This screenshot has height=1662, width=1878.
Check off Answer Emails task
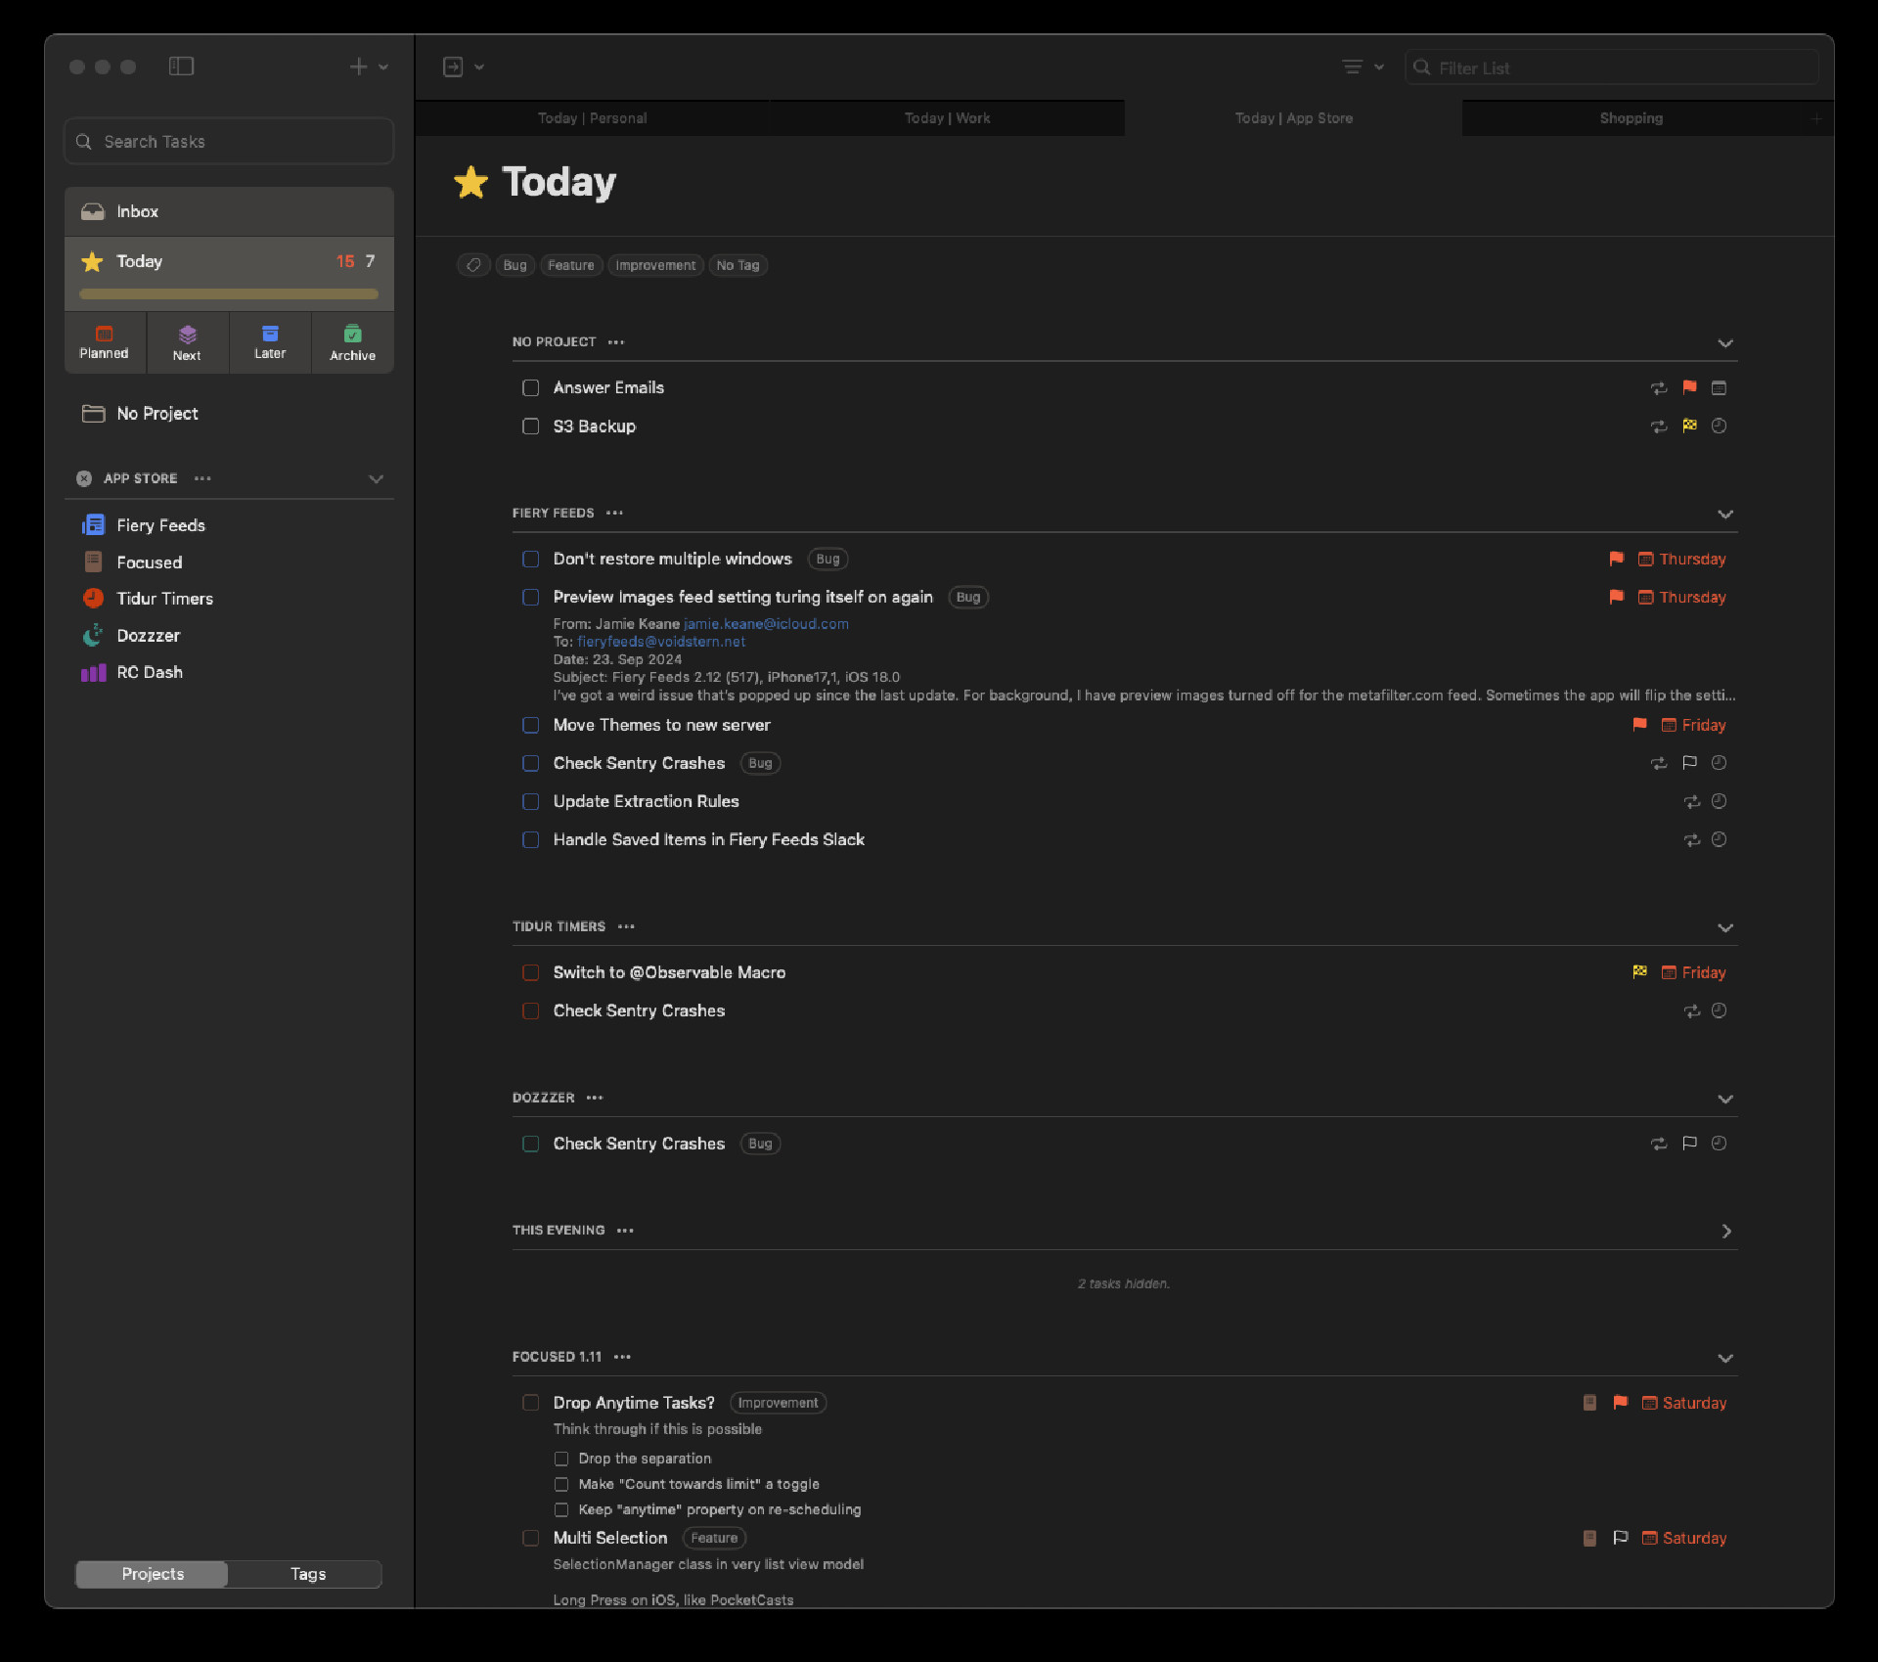(530, 387)
